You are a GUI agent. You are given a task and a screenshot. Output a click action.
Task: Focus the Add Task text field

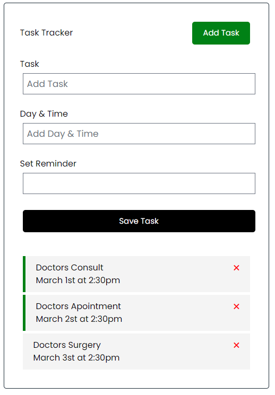[x=139, y=84]
